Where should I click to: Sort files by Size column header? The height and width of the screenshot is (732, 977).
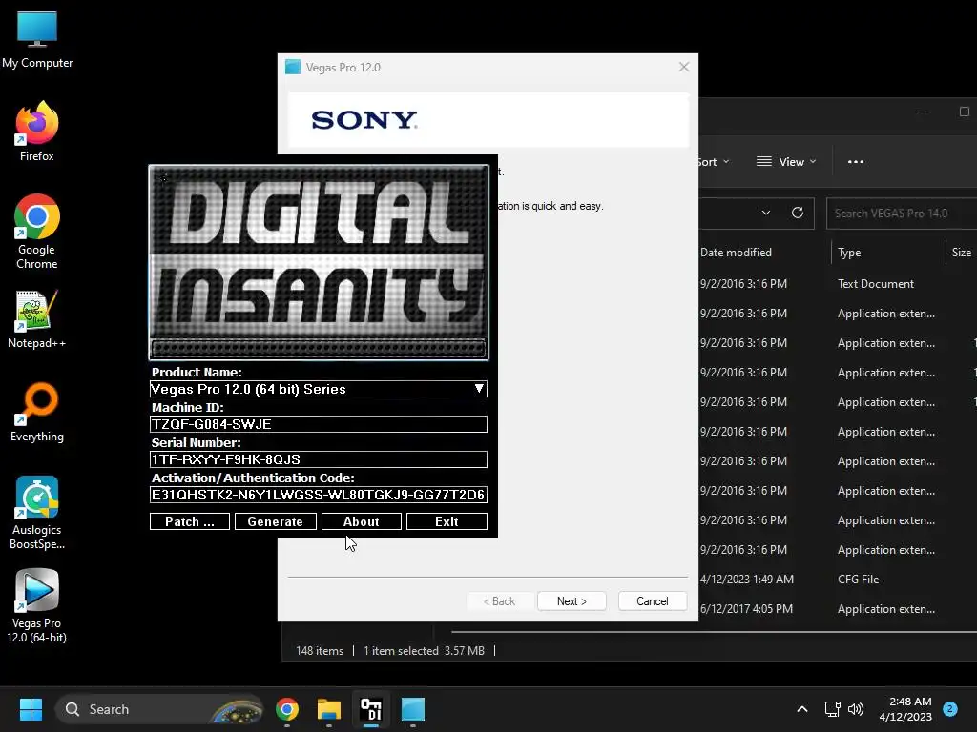tap(962, 252)
